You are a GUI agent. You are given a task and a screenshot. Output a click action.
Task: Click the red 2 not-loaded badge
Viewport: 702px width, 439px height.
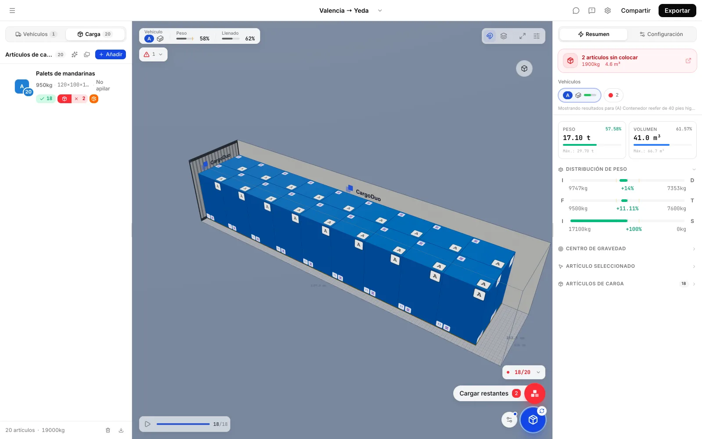tap(80, 99)
